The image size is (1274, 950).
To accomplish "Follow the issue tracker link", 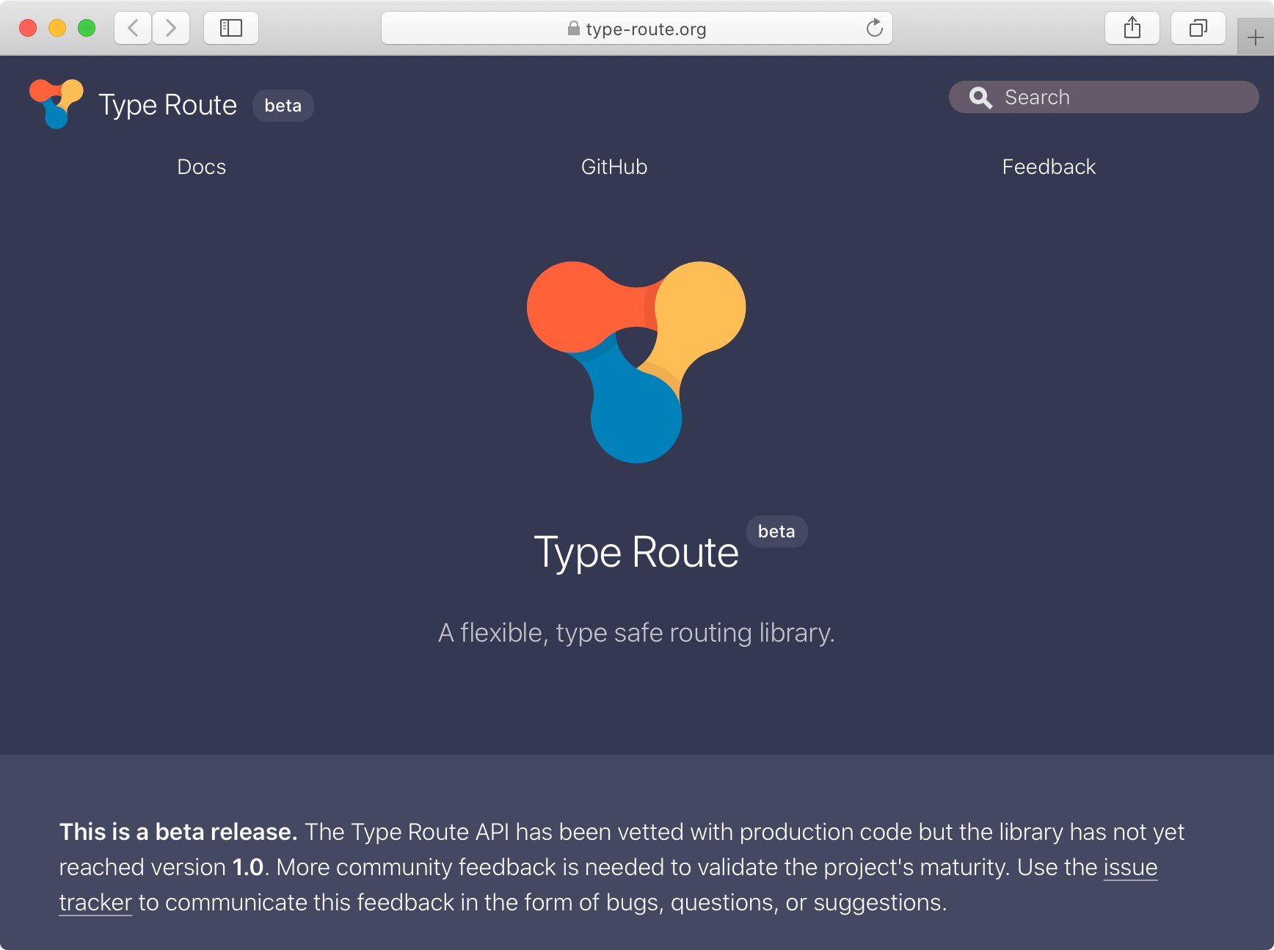I will pyautogui.click(x=1130, y=867).
